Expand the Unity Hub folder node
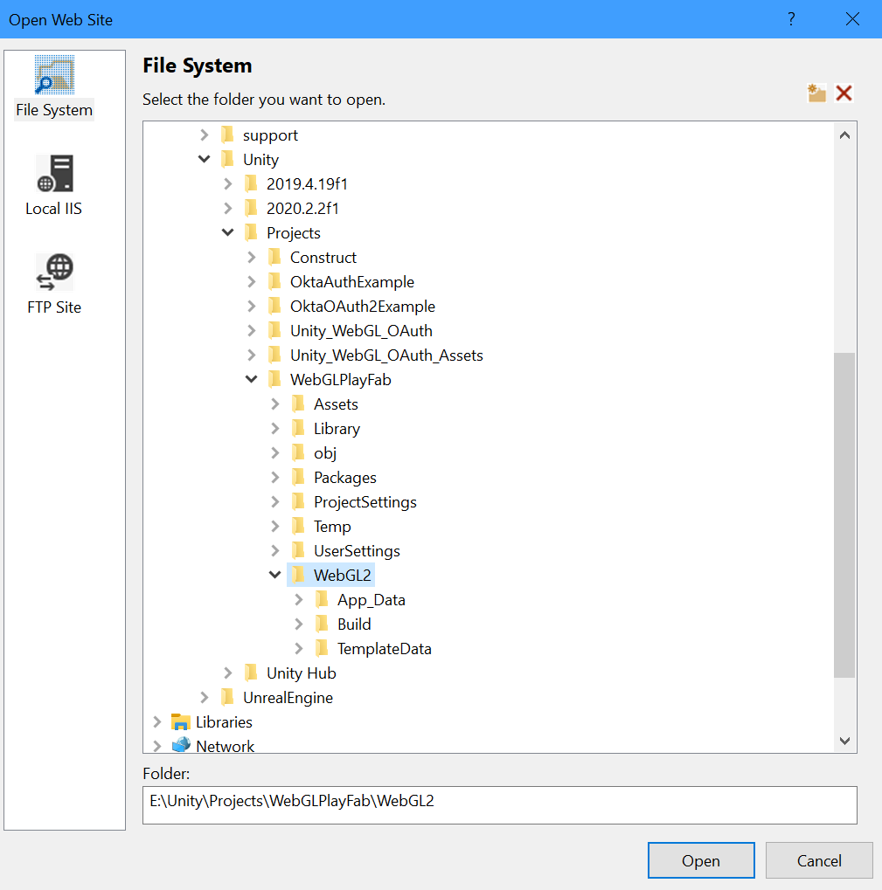The width and height of the screenshot is (882, 890). (x=228, y=673)
